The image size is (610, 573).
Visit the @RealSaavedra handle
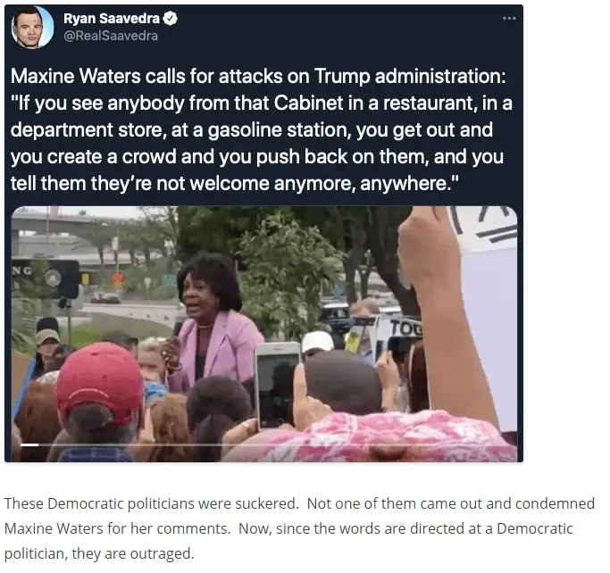[111, 36]
